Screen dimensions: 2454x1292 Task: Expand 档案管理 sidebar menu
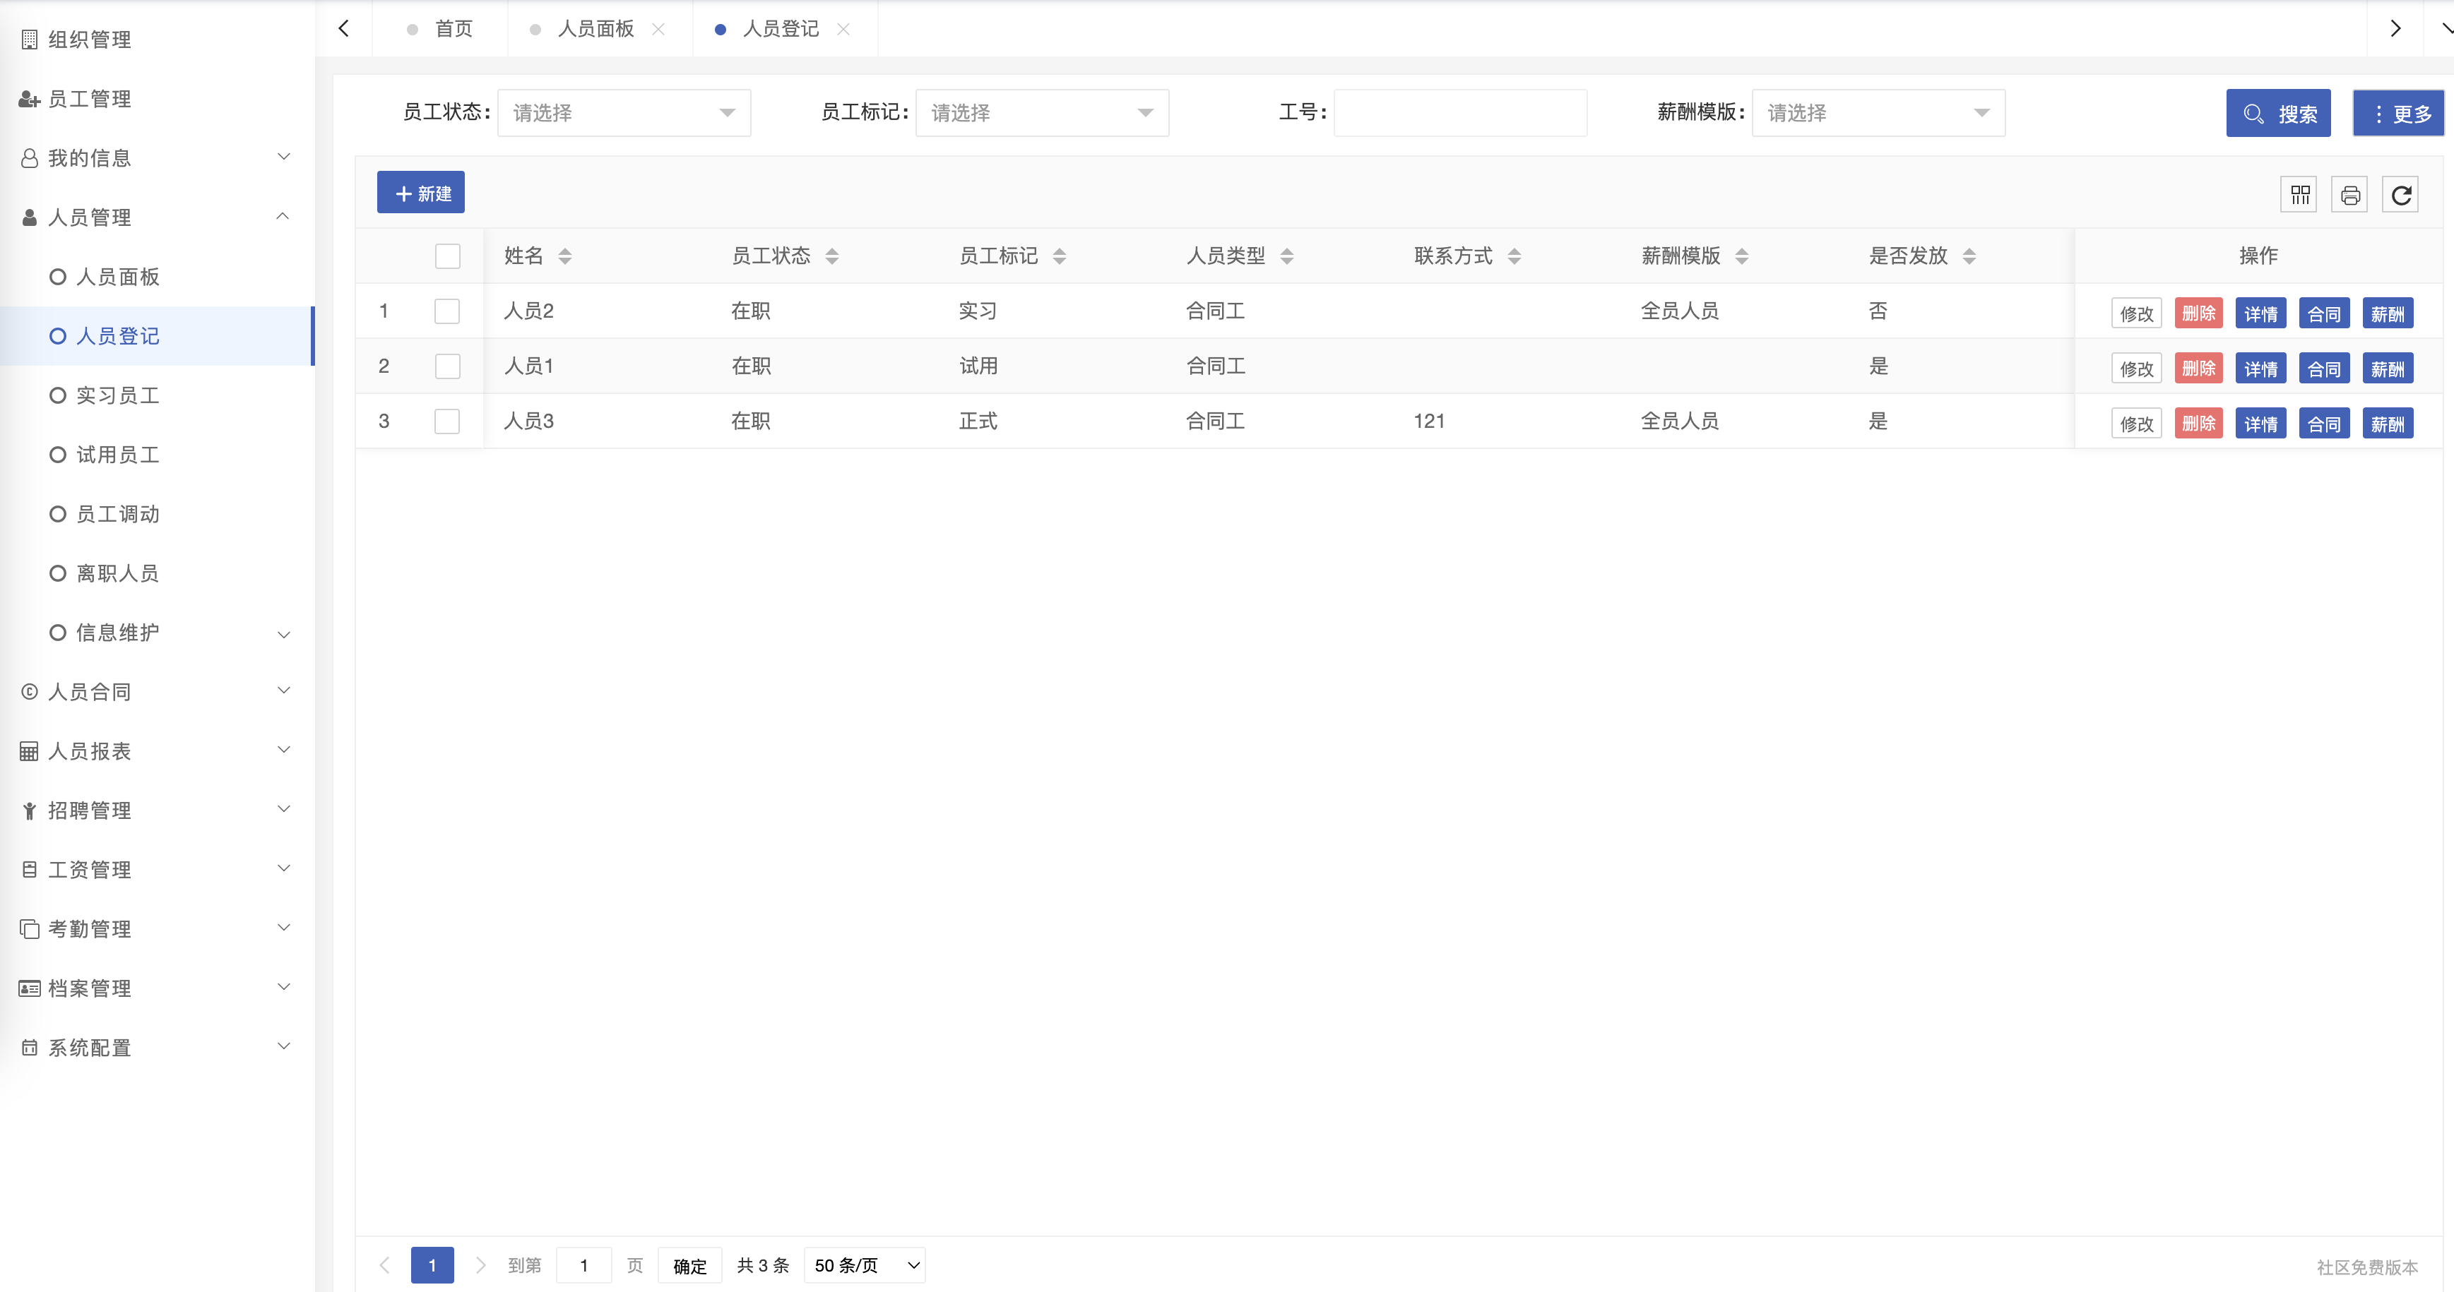point(158,988)
